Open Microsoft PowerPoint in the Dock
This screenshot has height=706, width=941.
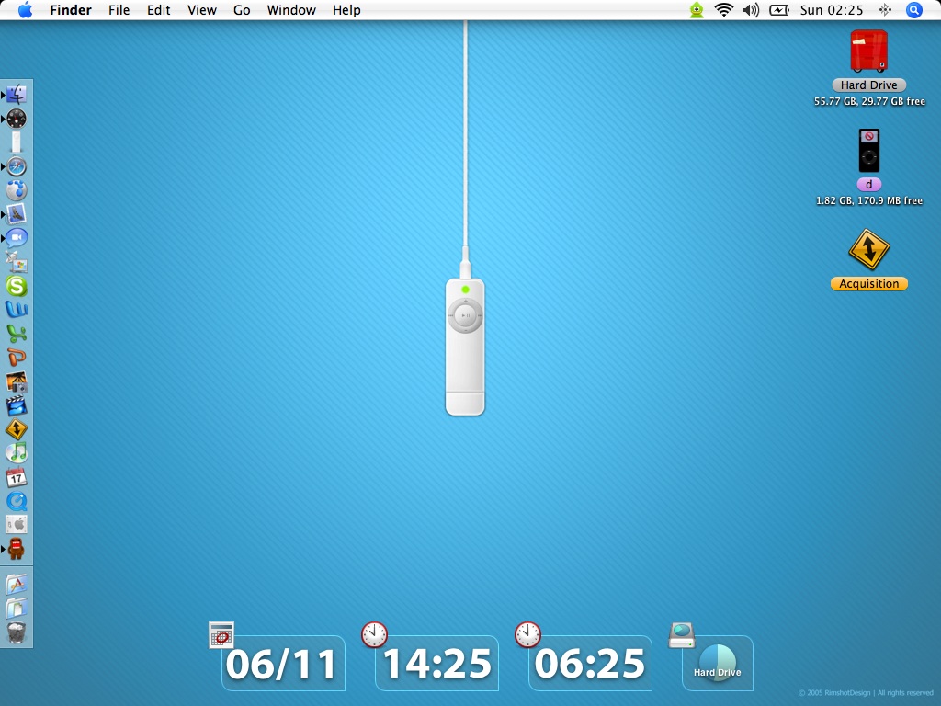pyautogui.click(x=17, y=358)
